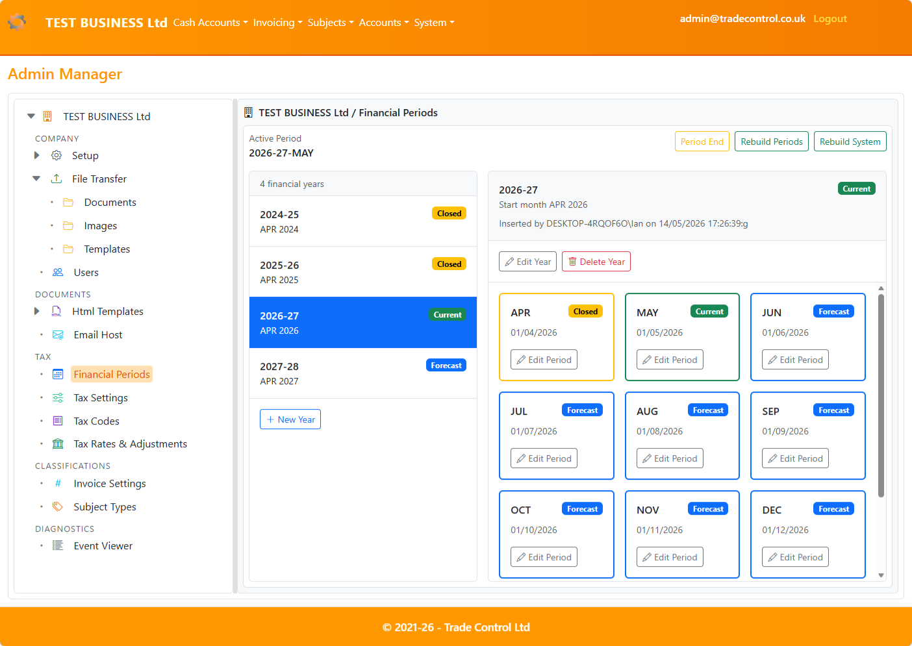
Task: Click the Images folder icon
Action: coord(68,225)
